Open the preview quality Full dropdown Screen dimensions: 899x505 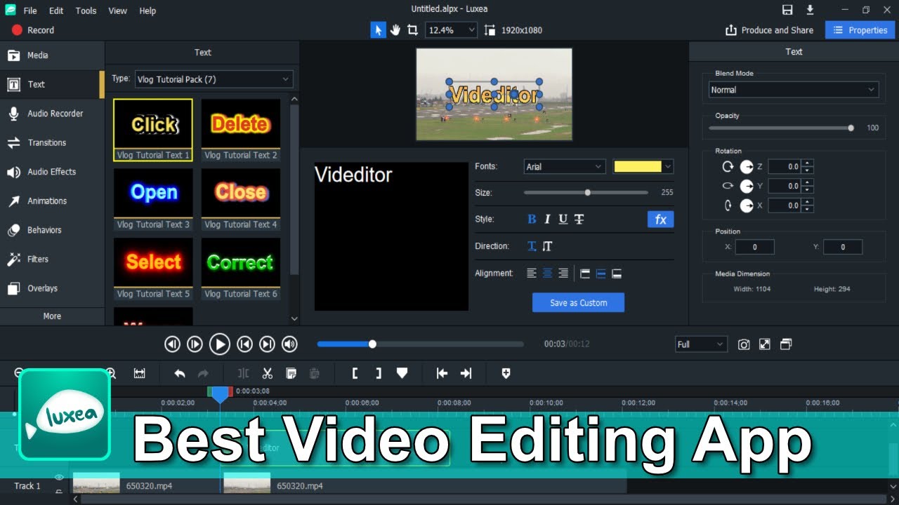click(701, 344)
